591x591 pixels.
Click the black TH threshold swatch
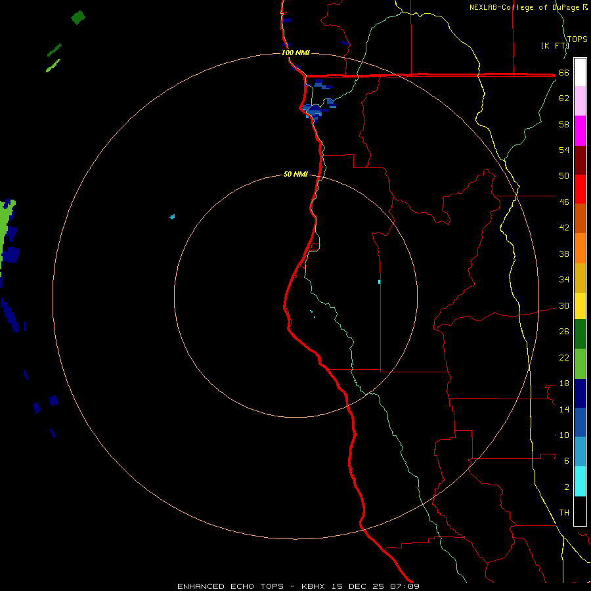pos(580,511)
